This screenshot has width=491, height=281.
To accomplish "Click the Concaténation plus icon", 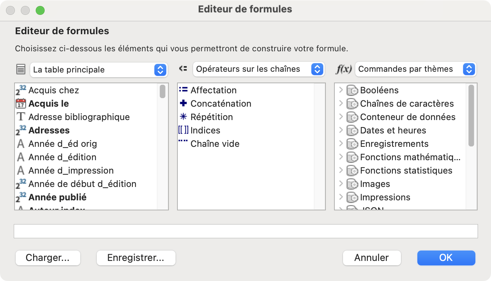I will [x=183, y=104].
